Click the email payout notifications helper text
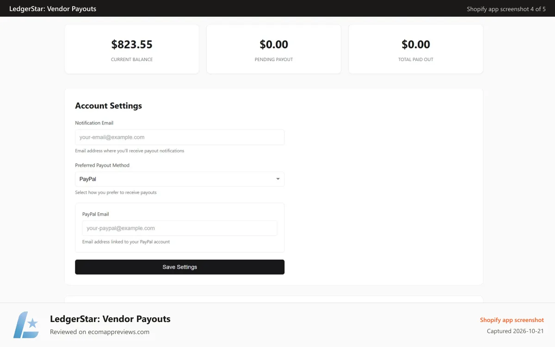Screen dimensions: 555x347 click(x=129, y=151)
